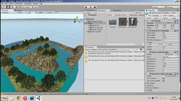Start Play mode
This screenshot has width=181, height=101.
(86, 7)
